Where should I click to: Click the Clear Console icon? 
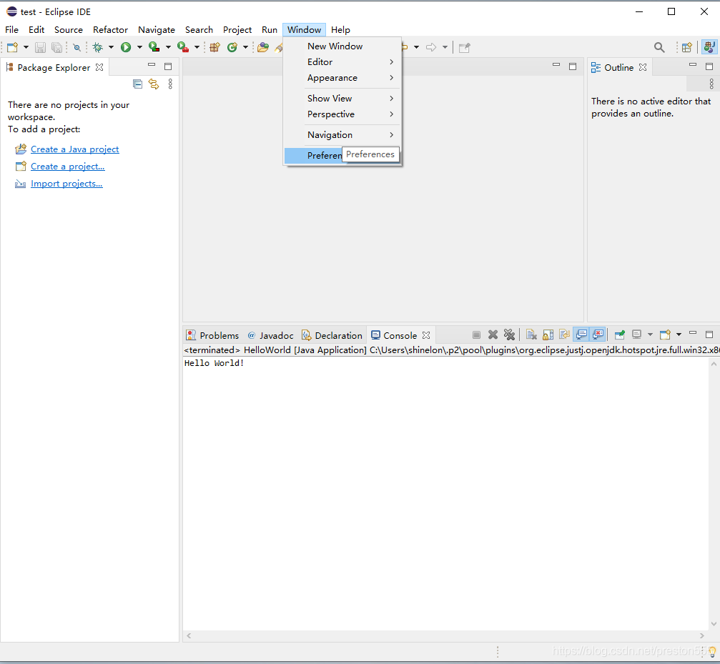click(531, 335)
